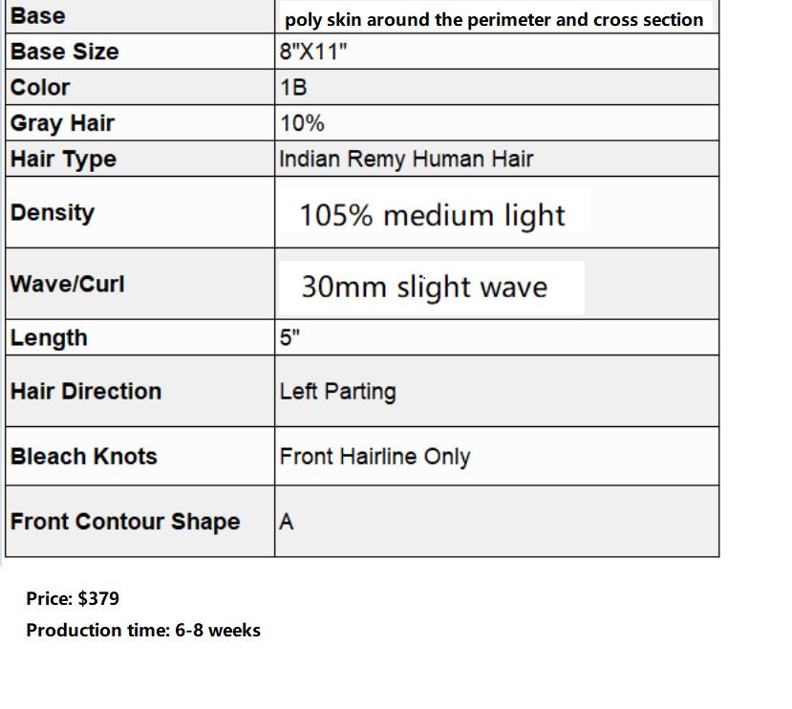Select the 10% gray hair value

pyautogui.click(x=302, y=123)
